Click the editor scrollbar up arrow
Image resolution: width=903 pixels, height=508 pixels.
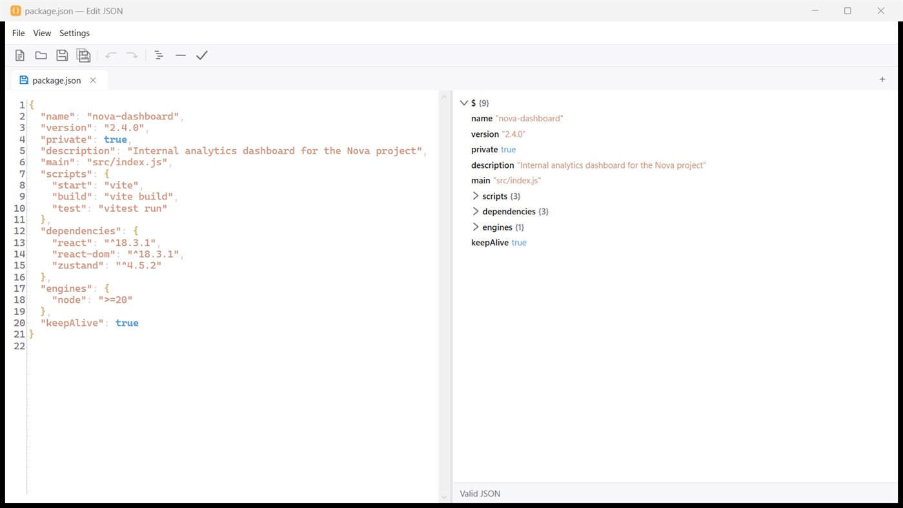pos(443,97)
